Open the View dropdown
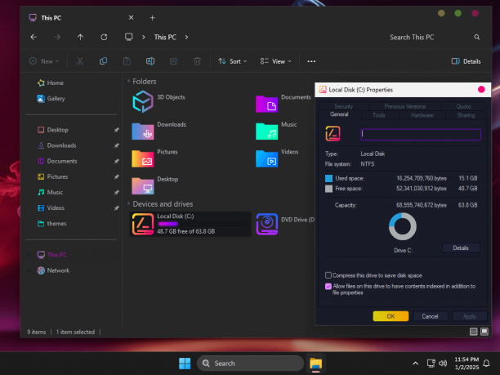The image size is (500, 375). (275, 61)
